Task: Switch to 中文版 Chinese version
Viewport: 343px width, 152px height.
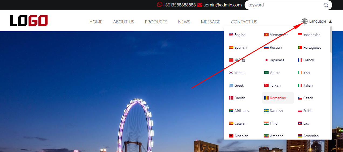Action: (x=237, y=60)
